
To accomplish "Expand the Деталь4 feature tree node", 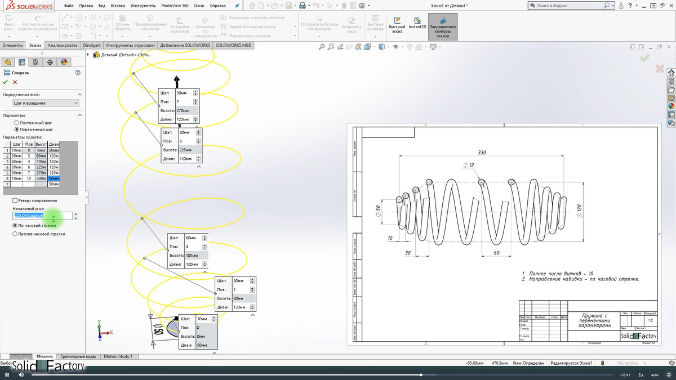I will coord(89,55).
